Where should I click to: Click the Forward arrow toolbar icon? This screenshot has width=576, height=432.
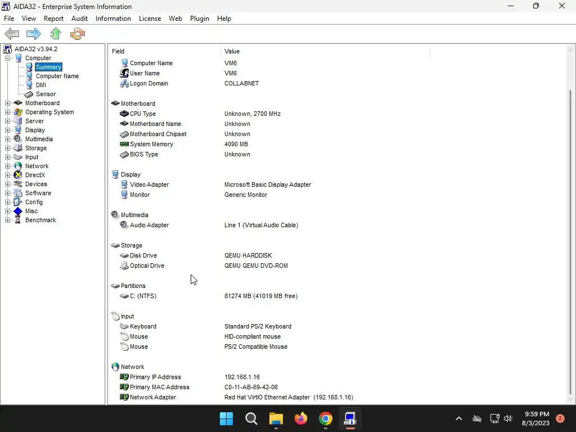[x=34, y=34]
